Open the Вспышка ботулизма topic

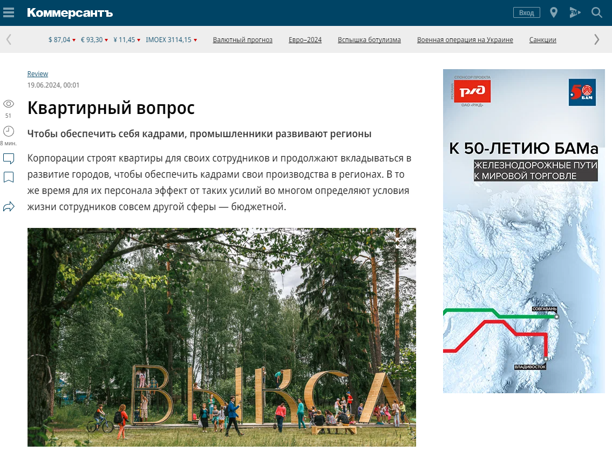point(369,40)
